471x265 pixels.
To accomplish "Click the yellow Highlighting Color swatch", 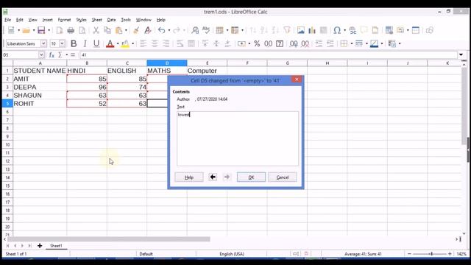I will pos(125,44).
